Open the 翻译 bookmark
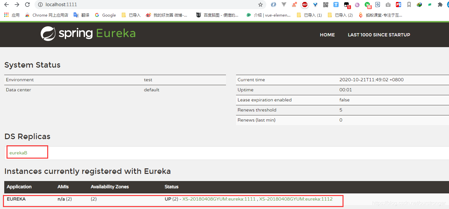 point(82,15)
